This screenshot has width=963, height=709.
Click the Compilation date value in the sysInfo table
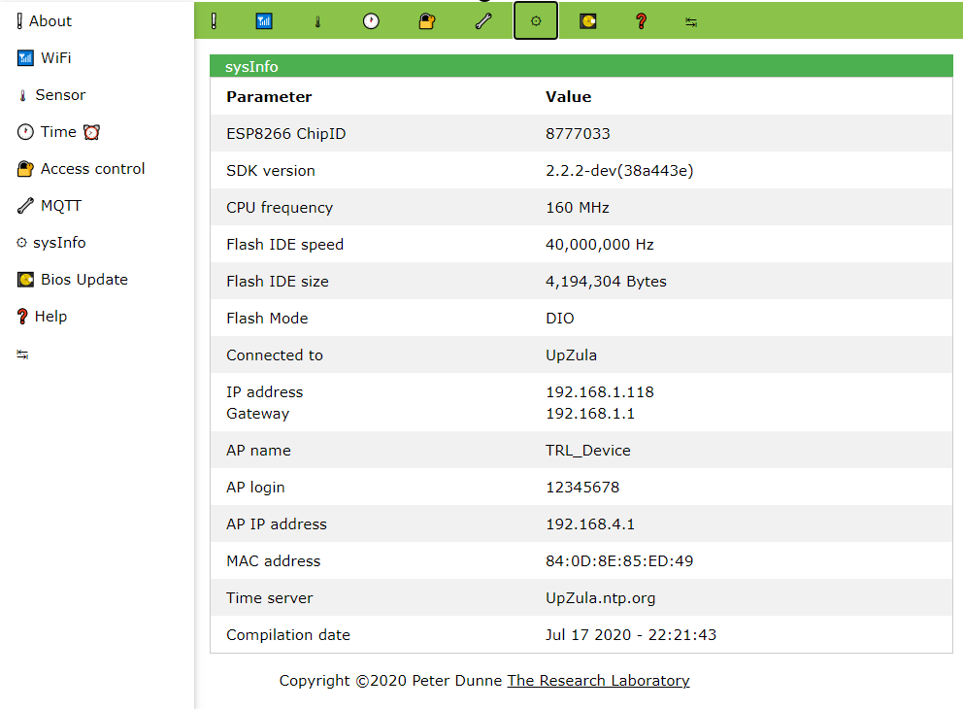pos(630,634)
